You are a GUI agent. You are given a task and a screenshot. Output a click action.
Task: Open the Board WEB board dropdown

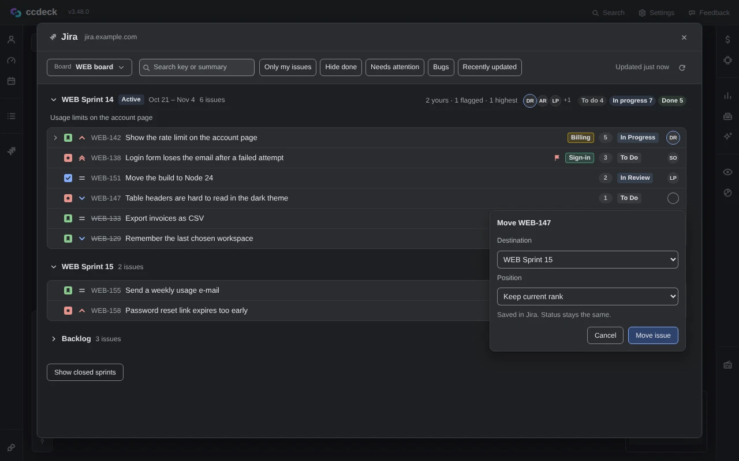pyautogui.click(x=89, y=67)
